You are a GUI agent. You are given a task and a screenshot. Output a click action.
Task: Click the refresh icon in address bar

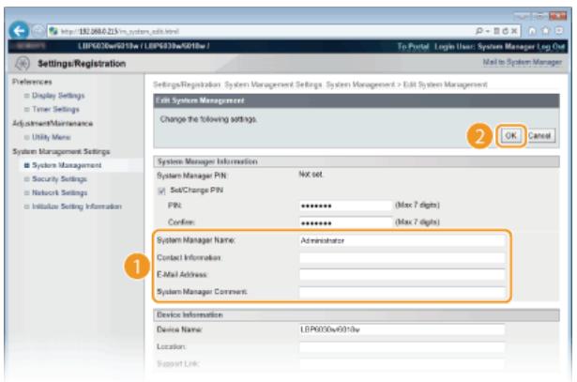(x=505, y=31)
